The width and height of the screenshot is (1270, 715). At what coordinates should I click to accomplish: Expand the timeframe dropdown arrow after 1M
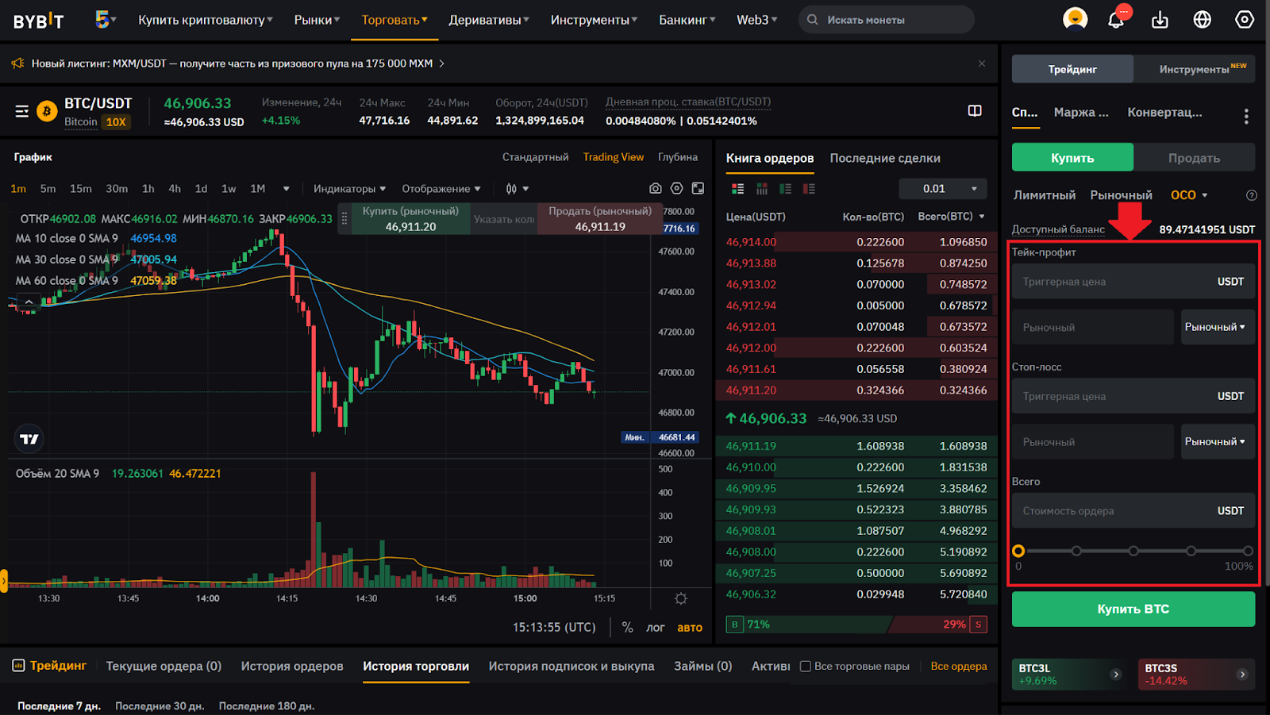tap(286, 189)
